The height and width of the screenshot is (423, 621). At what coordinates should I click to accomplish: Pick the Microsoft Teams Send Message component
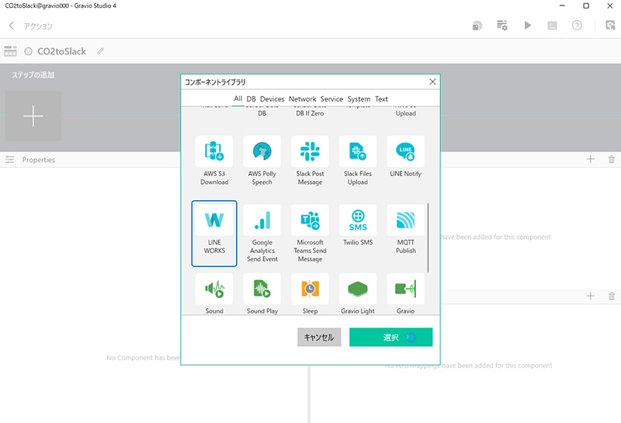point(310,233)
